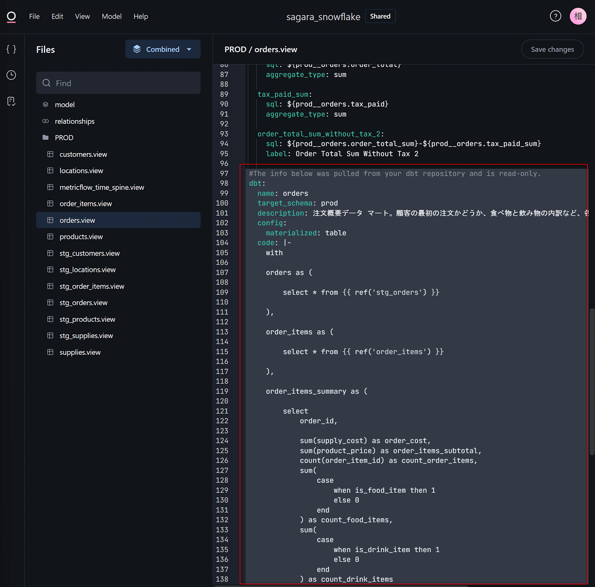595x587 pixels.
Task: Click the model layers icon
Action: click(46, 104)
